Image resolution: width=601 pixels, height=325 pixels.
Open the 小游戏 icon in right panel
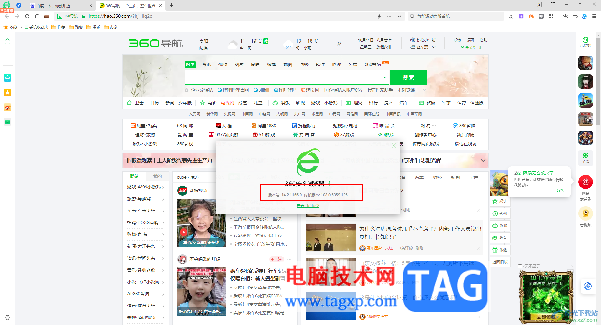(586, 42)
